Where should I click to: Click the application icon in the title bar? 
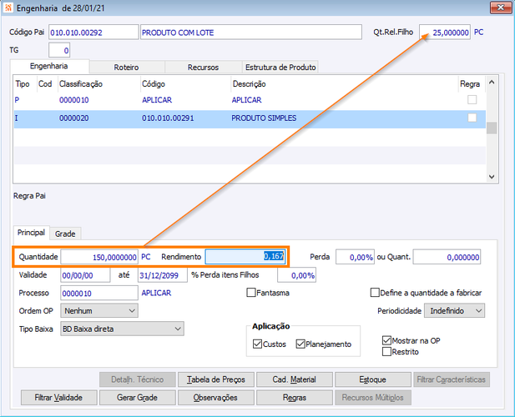8,8
